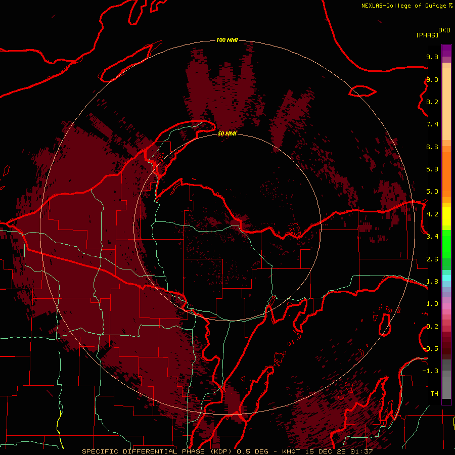Click the 100 NMI range ring label
Viewport: 455px width, 455px height.
pyautogui.click(x=227, y=40)
